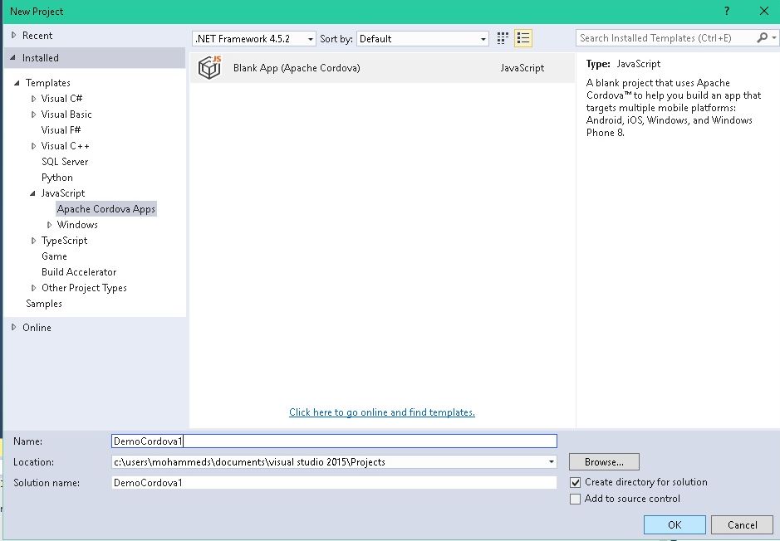This screenshot has width=780, height=541.
Task: Expand the Visual Basic node
Action: coord(33,115)
